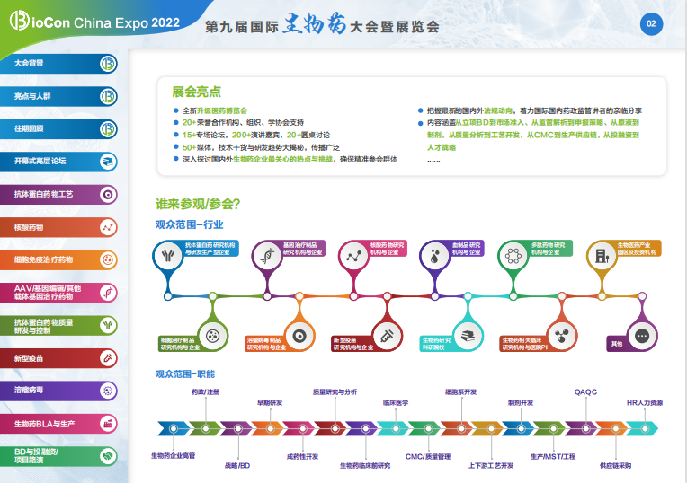The width and height of the screenshot is (687, 483).
Task: Click the page number 02 badge
Action: pos(651,24)
